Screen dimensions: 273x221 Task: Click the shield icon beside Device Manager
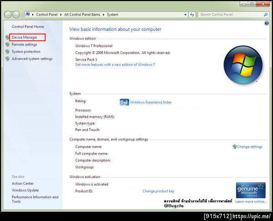[x=7, y=37]
